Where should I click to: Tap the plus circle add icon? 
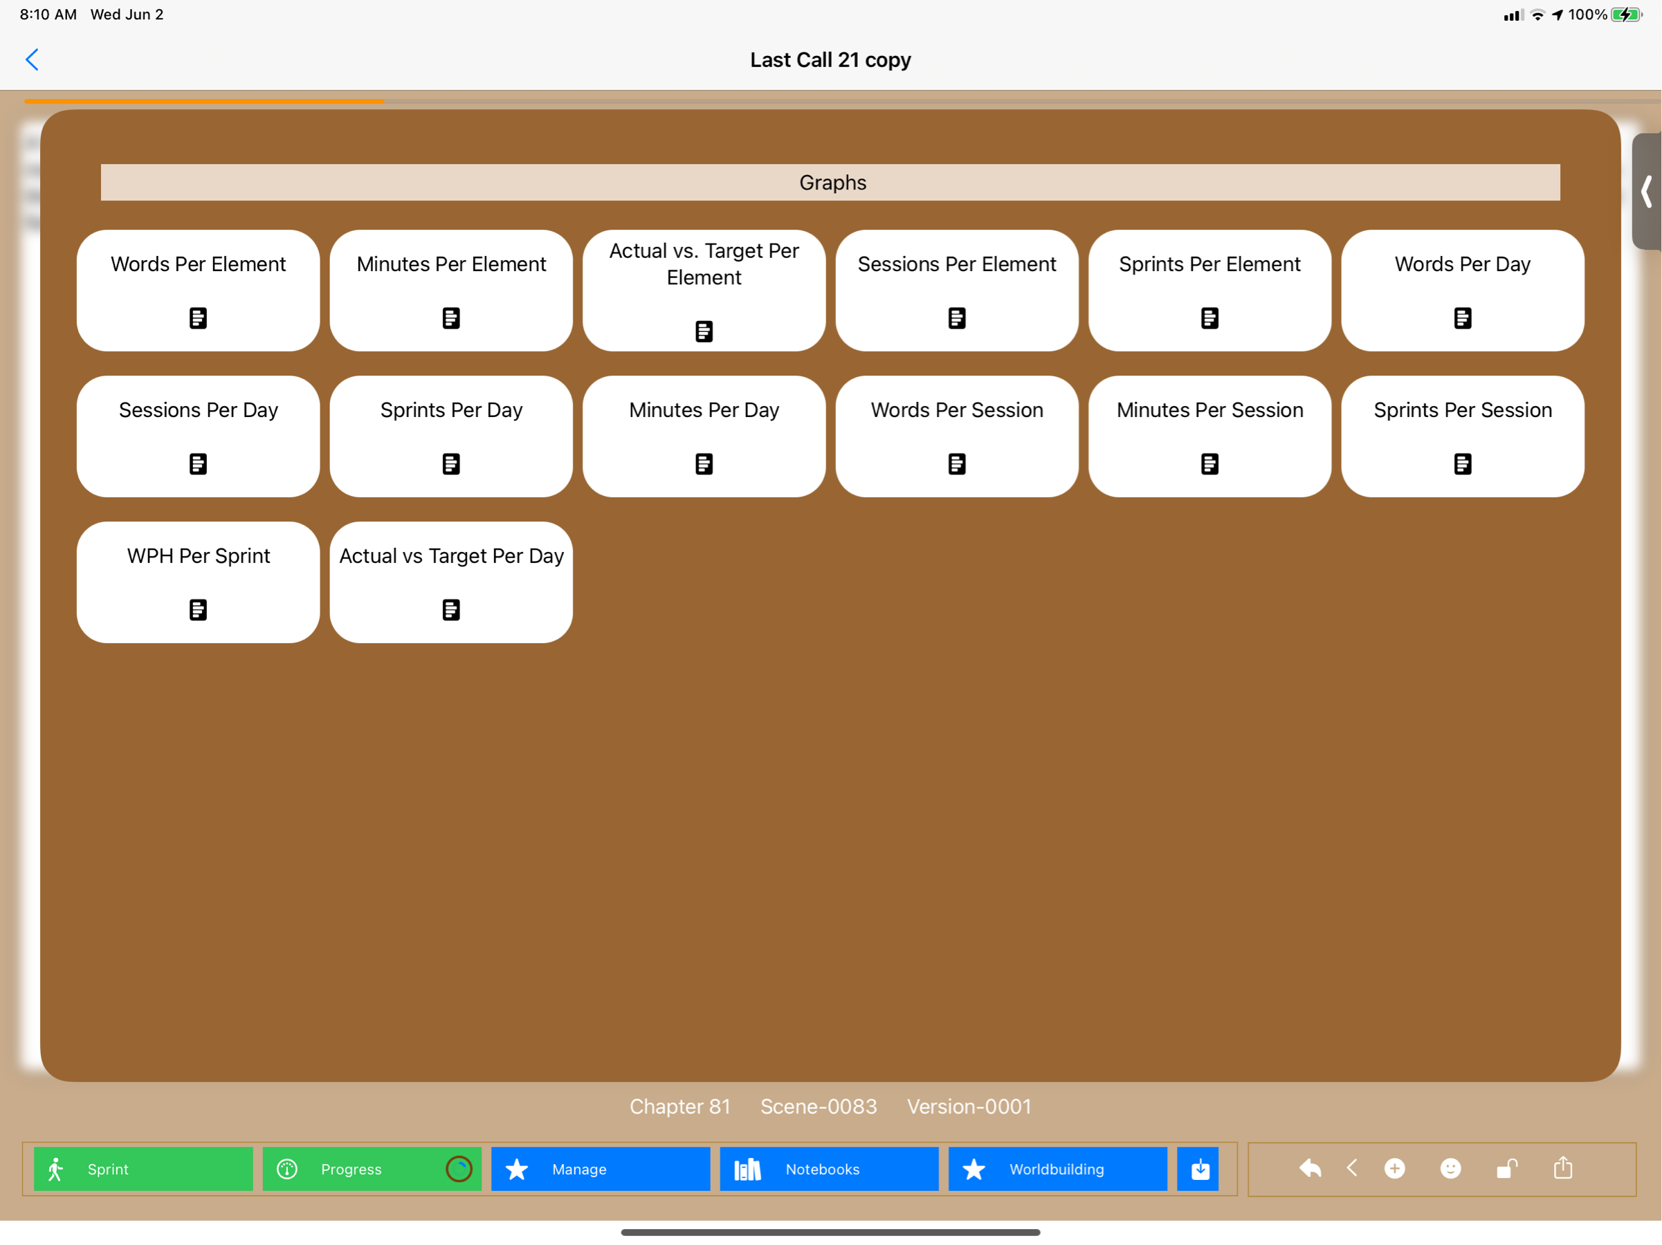coord(1394,1168)
